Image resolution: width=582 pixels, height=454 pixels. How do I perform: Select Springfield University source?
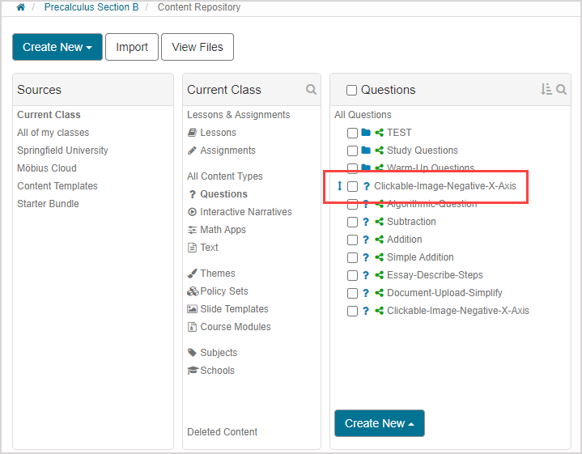click(62, 151)
